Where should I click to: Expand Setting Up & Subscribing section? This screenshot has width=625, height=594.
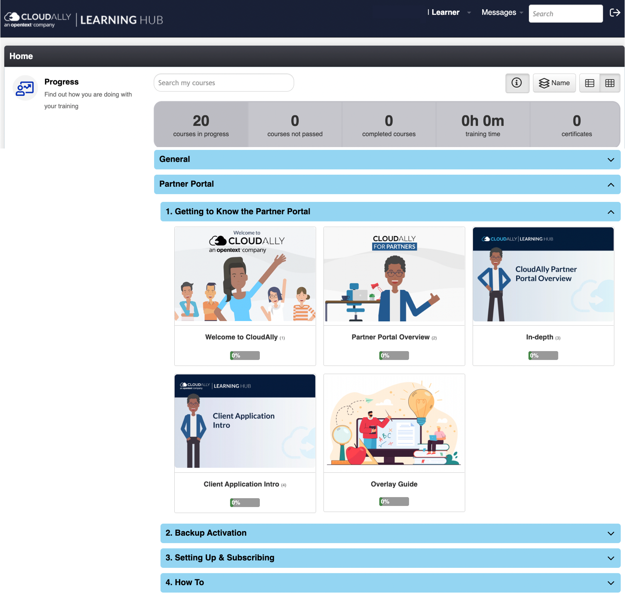(x=390, y=558)
